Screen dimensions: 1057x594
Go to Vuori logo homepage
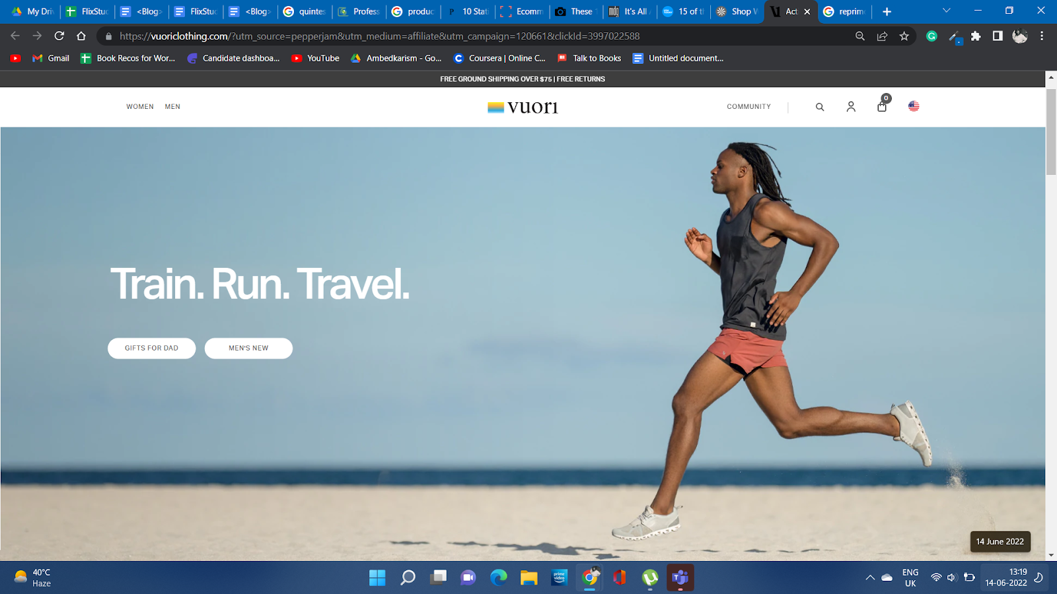[x=523, y=107]
